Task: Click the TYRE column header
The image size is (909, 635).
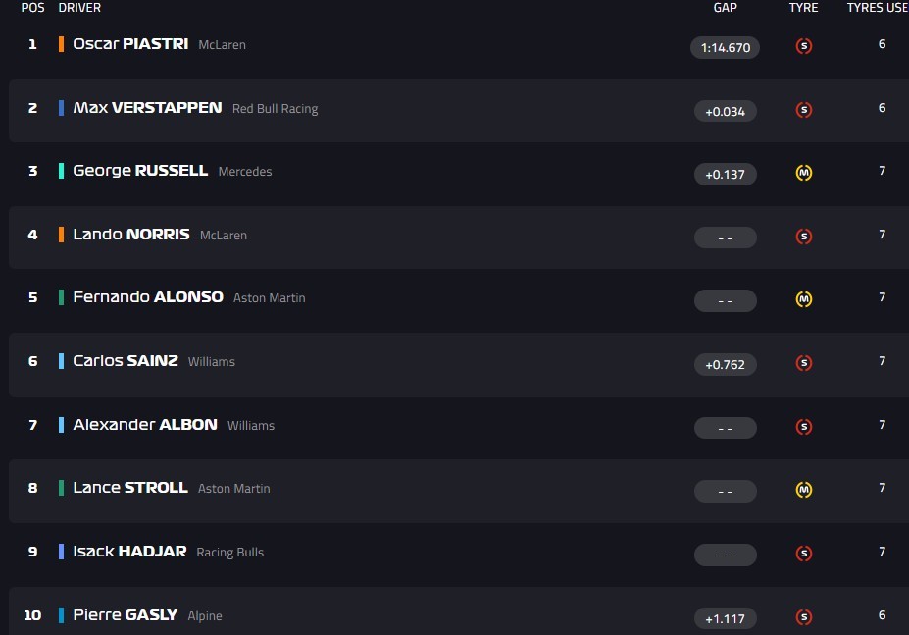Action: [803, 8]
